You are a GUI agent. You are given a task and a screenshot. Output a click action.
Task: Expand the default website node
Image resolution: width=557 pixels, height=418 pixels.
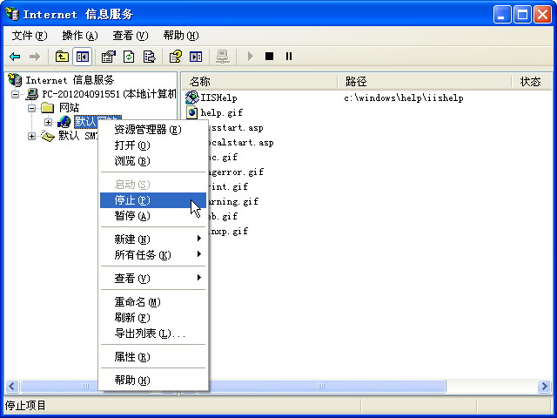tap(48, 122)
